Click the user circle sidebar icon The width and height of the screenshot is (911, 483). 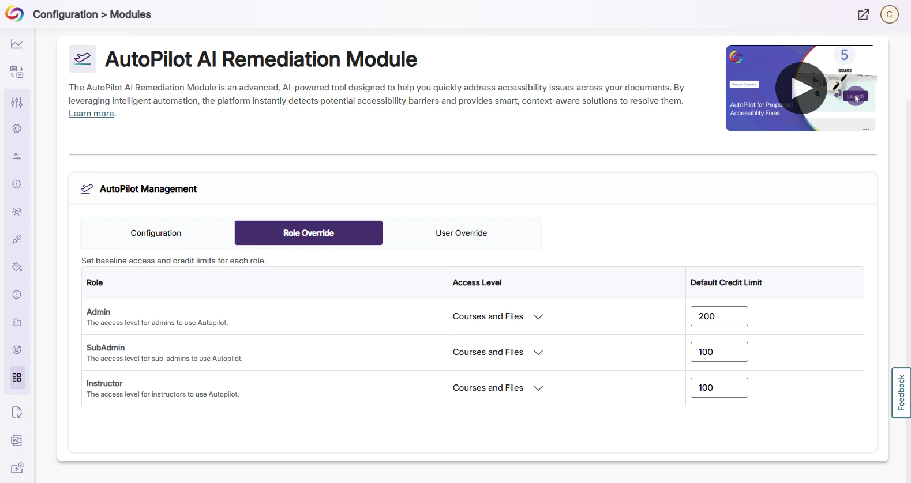pyautogui.click(x=17, y=350)
